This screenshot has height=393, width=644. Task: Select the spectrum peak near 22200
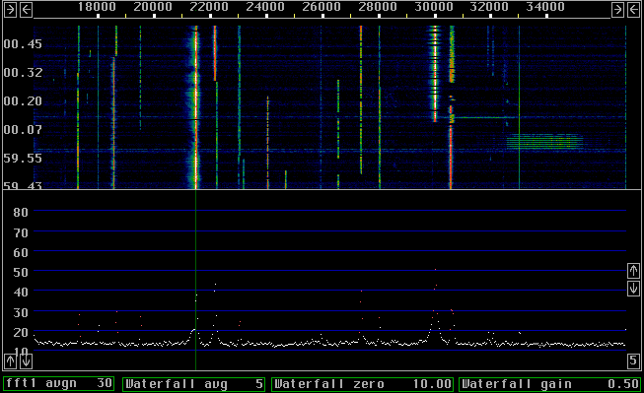point(215,284)
